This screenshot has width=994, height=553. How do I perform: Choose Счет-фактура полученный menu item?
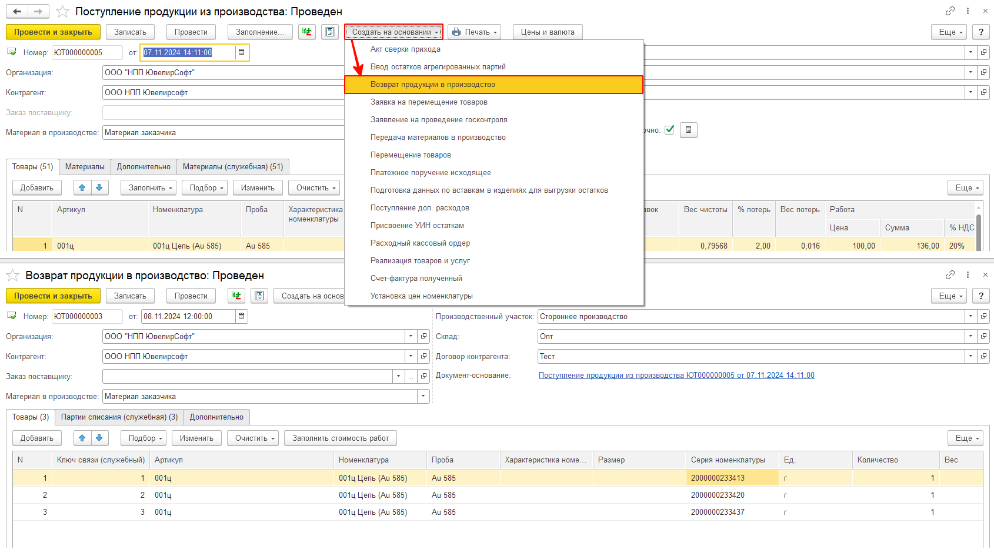[x=493, y=279]
